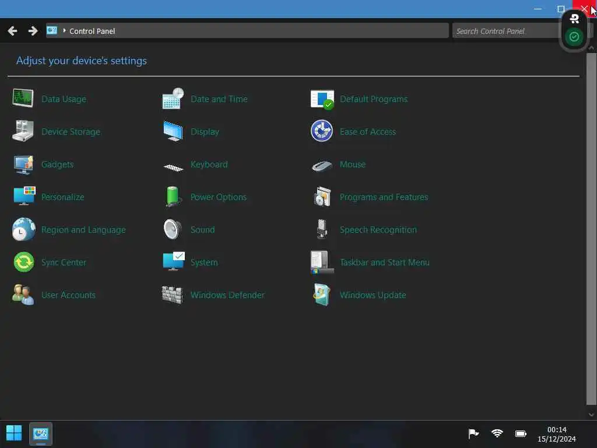Click the Programs and Features icon
This screenshot has width=597, height=448.
click(322, 197)
